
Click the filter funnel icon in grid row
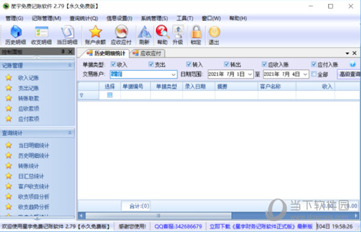point(81,95)
